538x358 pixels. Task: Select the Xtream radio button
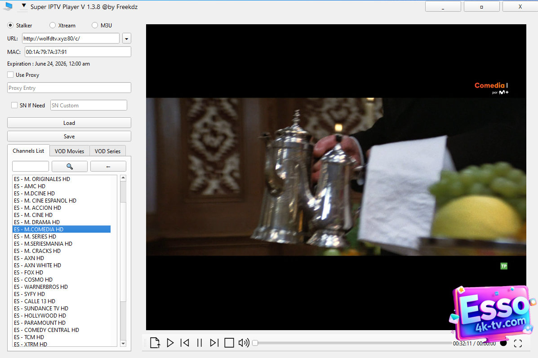pos(52,25)
